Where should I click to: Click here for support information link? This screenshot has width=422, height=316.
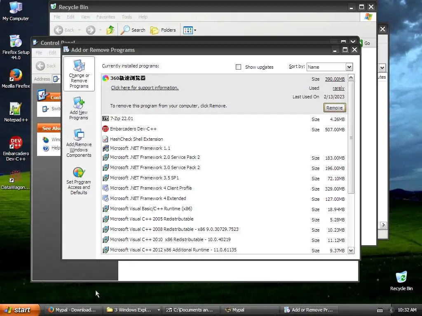point(145,88)
